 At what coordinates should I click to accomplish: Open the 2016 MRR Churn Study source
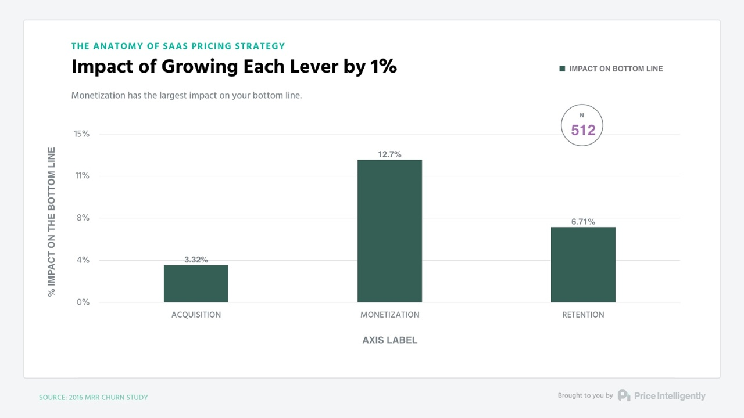coord(94,397)
